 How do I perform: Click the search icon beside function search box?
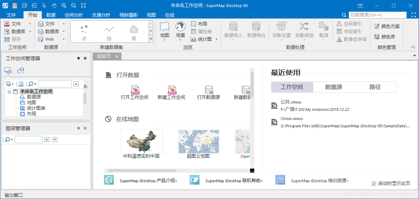coord(344,15)
